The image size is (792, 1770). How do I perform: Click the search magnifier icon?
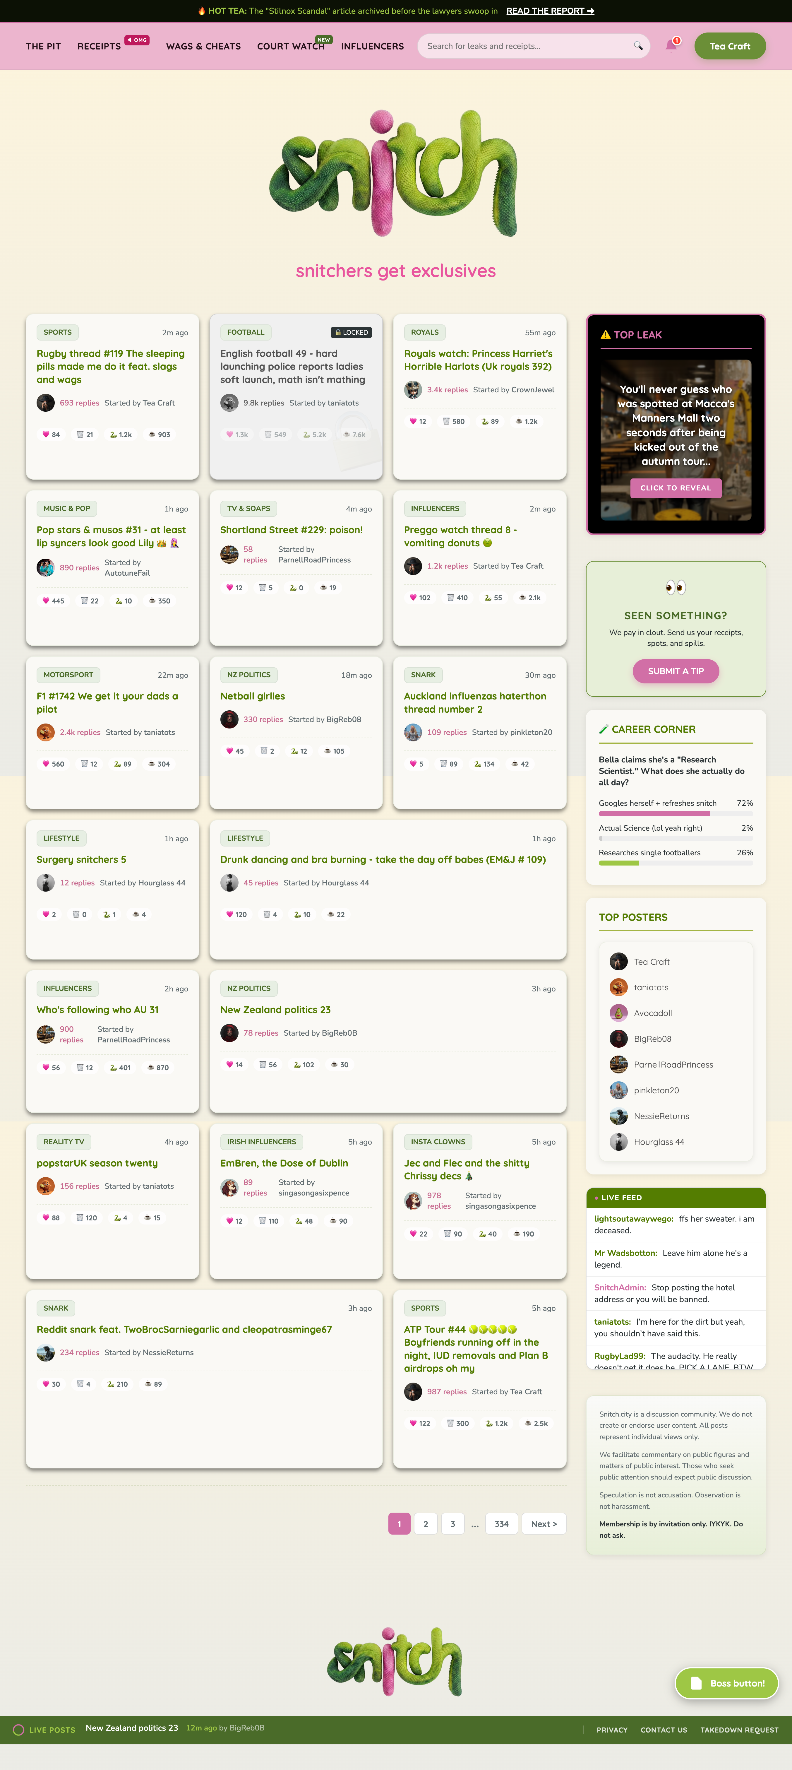point(637,46)
